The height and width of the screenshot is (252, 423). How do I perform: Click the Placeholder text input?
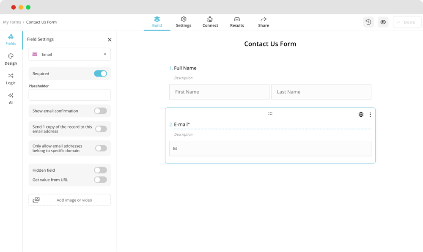70,95
